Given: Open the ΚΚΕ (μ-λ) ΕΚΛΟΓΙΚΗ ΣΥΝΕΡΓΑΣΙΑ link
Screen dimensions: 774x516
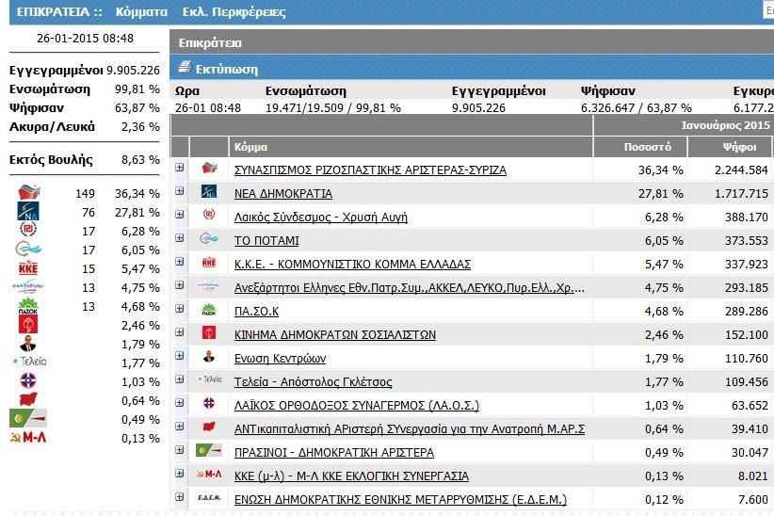Looking at the screenshot, I should tap(351, 476).
